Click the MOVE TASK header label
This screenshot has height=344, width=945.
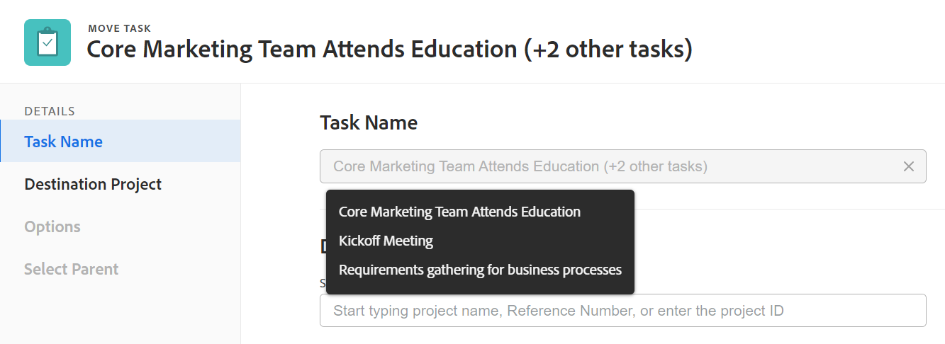pyautogui.click(x=119, y=28)
